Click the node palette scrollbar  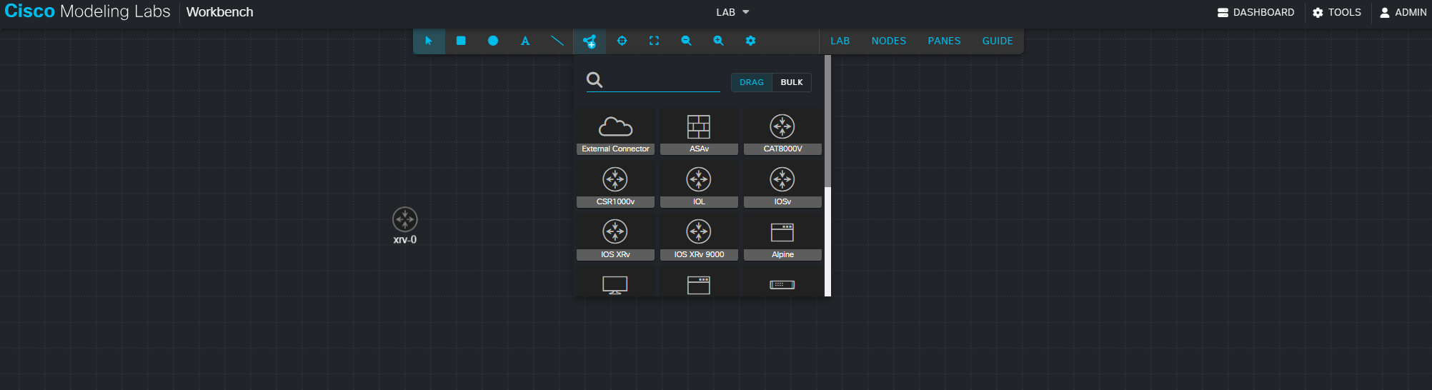pyautogui.click(x=827, y=121)
